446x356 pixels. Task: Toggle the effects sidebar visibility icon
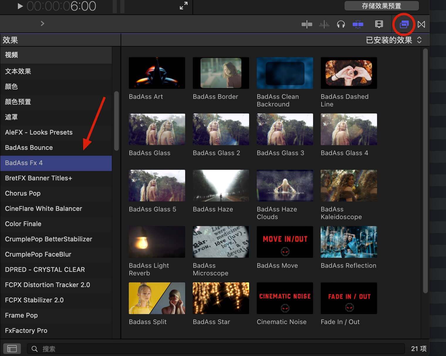[x=12, y=349]
